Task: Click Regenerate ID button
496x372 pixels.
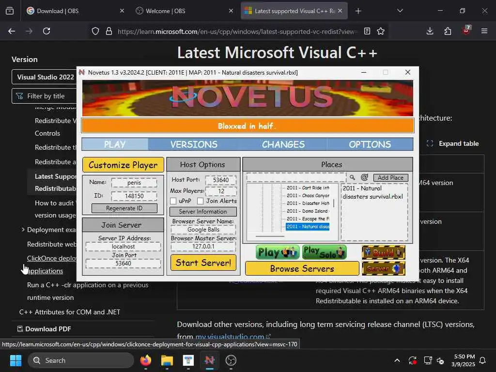Action: (x=124, y=208)
